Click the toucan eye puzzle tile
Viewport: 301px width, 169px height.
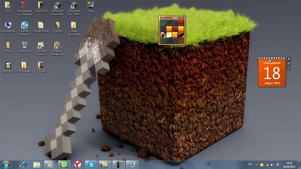(163, 35)
